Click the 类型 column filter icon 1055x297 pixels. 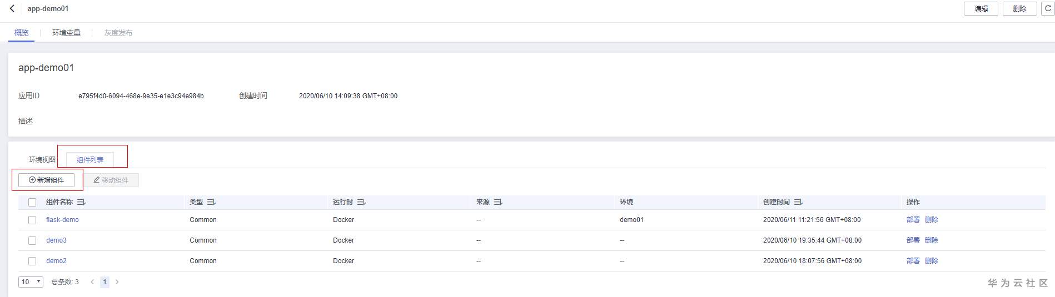(x=211, y=202)
